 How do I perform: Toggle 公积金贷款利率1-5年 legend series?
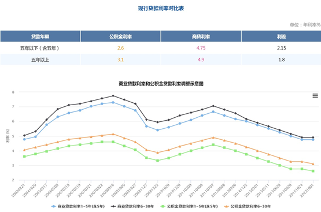[x=189, y=206]
